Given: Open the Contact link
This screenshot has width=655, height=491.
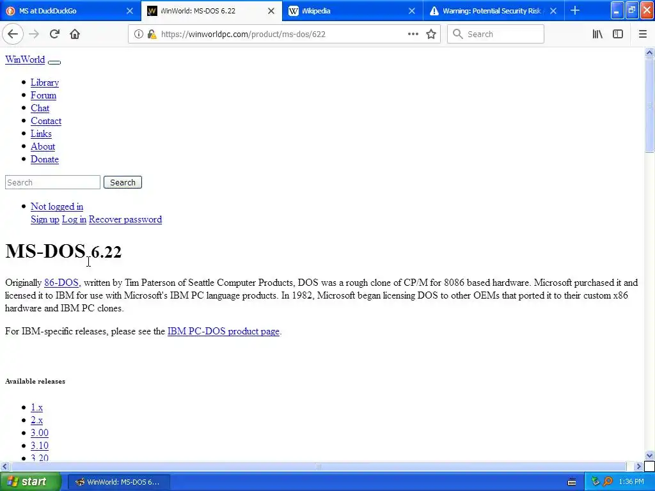Looking at the screenshot, I should pos(46,121).
